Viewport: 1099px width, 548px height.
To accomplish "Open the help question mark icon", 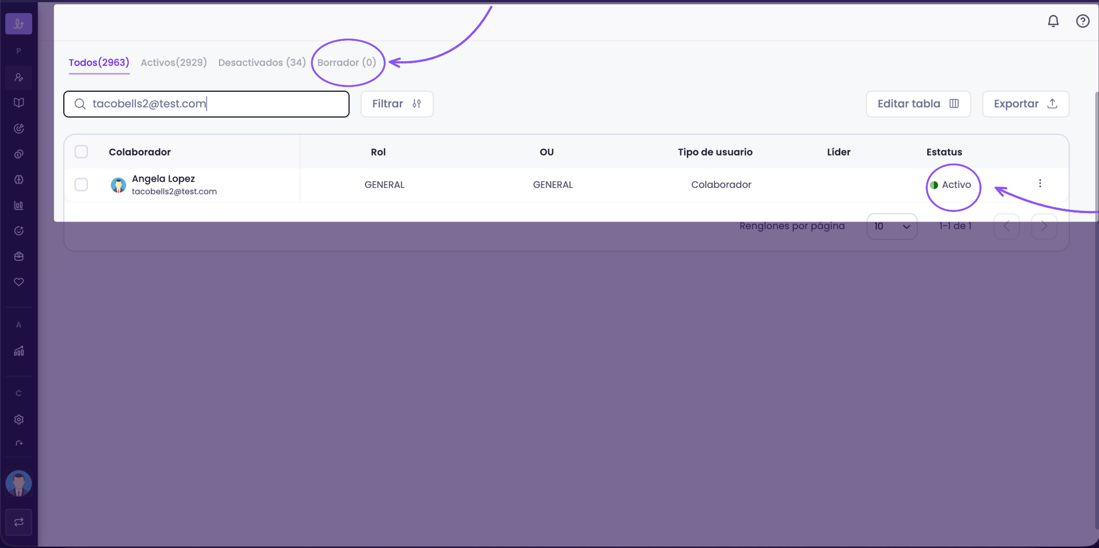I will click(1083, 21).
